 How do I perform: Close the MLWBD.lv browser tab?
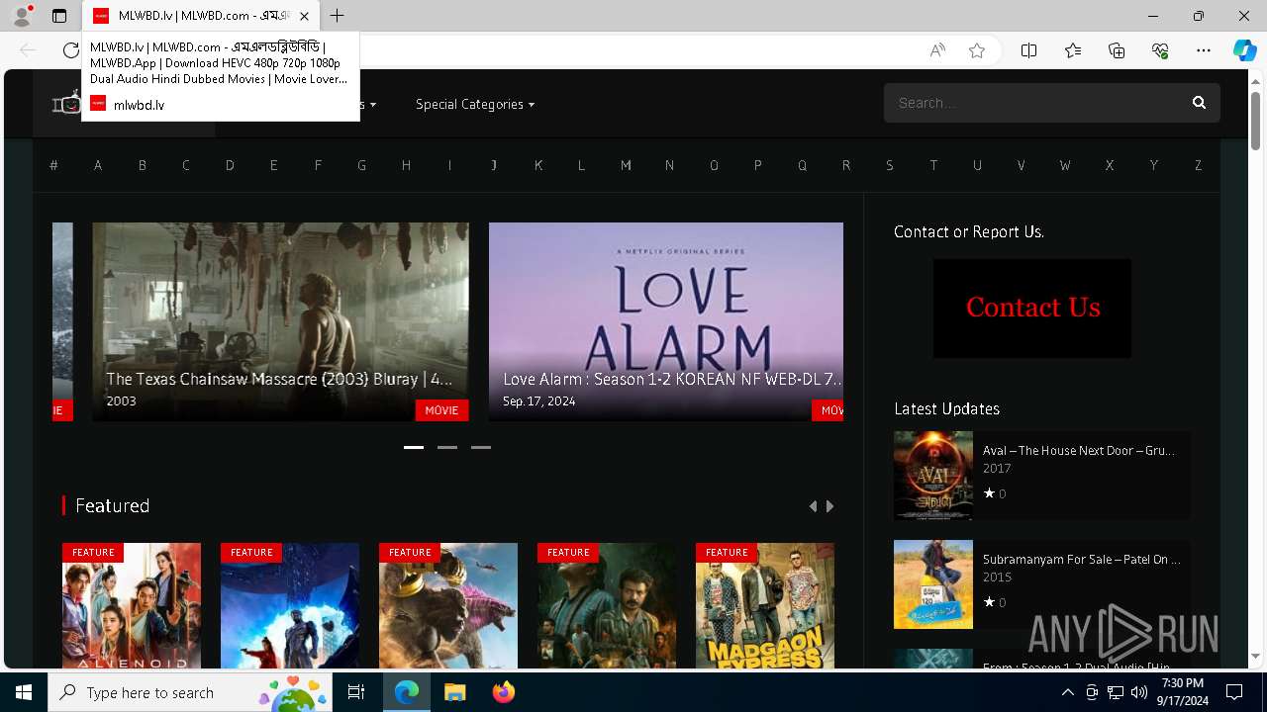(304, 16)
